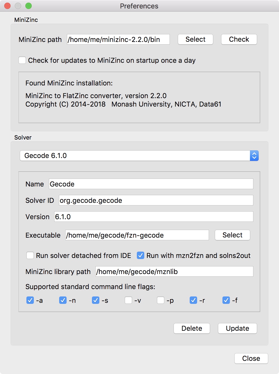Uncheck the -r flag checkbox

[193, 300]
